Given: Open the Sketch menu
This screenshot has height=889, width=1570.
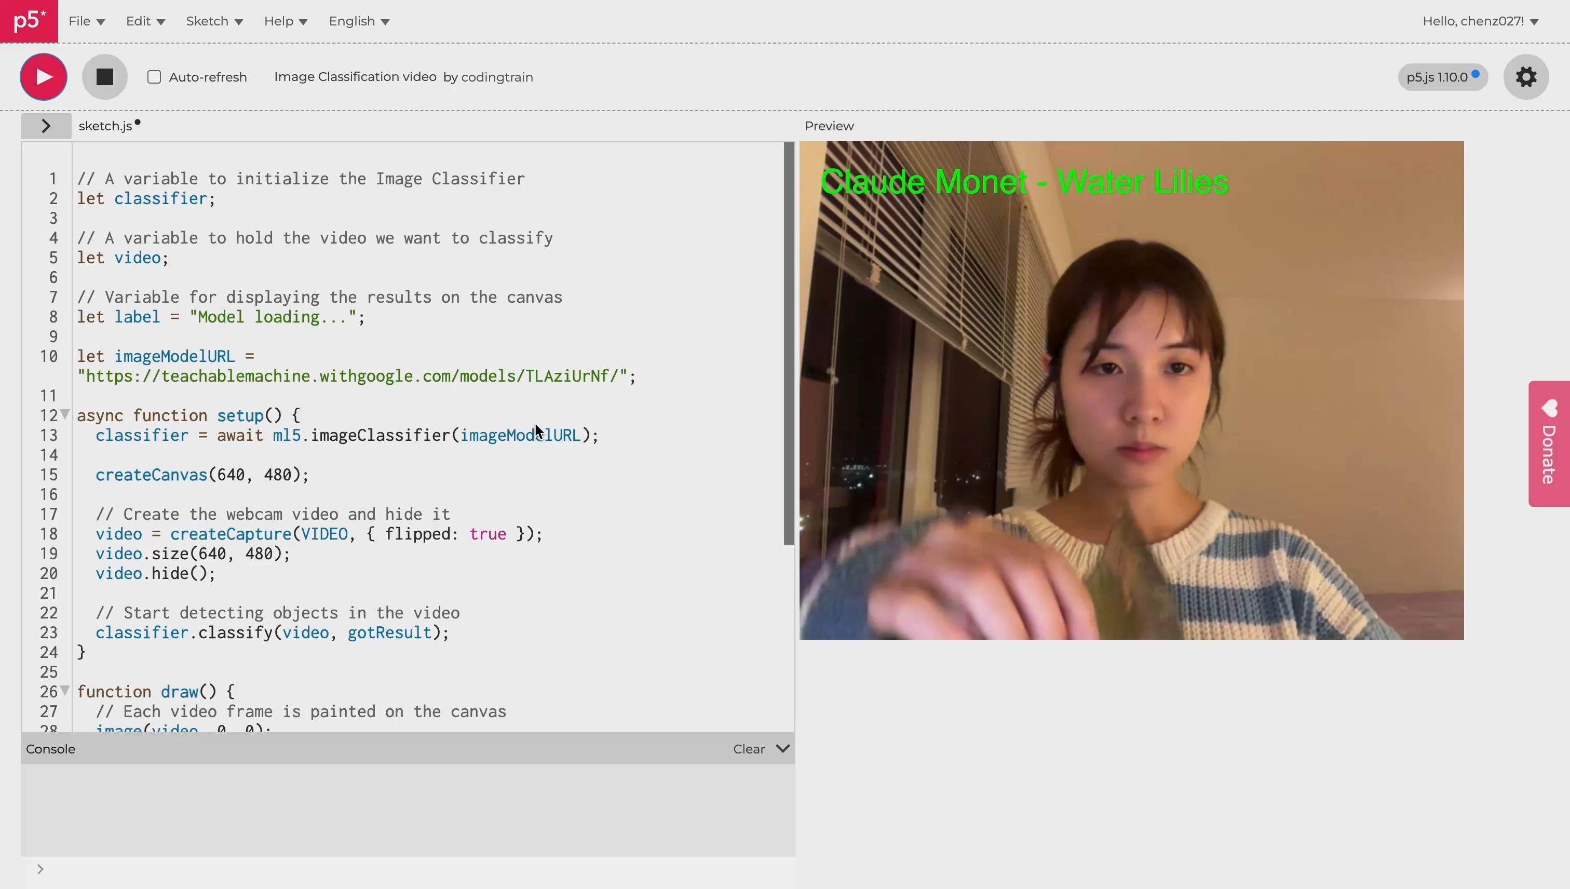Looking at the screenshot, I should [x=214, y=21].
